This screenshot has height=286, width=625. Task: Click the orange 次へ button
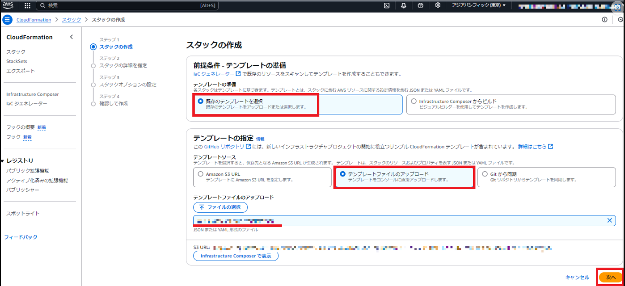click(x=610, y=278)
